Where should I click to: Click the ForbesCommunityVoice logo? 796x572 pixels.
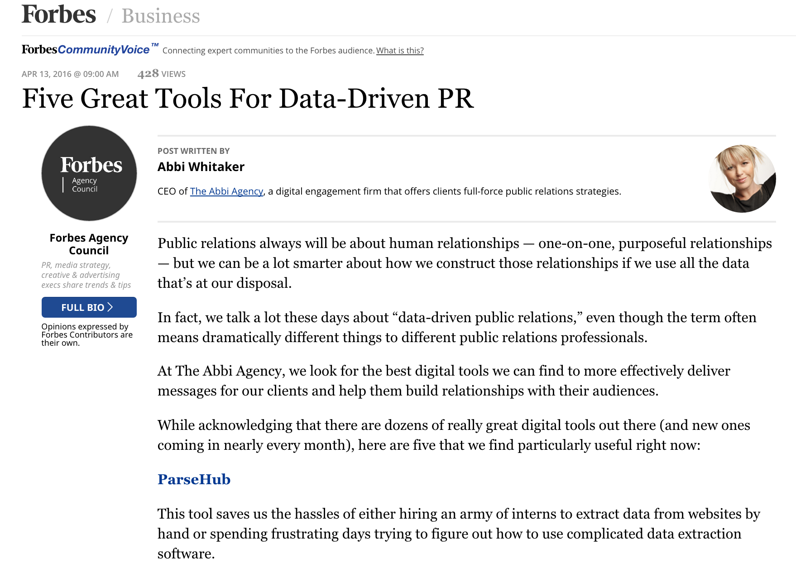(x=90, y=49)
